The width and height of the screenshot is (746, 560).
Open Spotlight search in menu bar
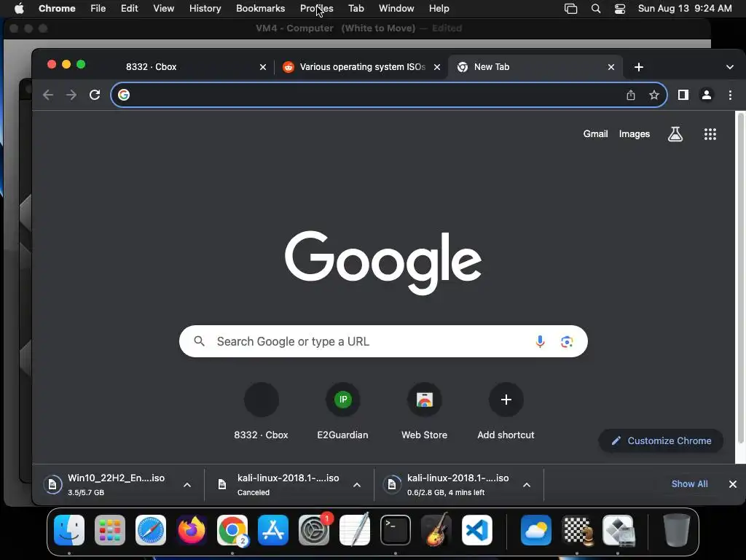[x=596, y=9]
